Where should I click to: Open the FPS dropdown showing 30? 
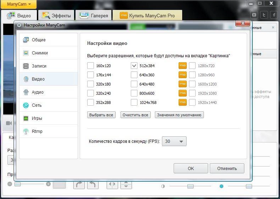pyautogui.click(x=174, y=141)
